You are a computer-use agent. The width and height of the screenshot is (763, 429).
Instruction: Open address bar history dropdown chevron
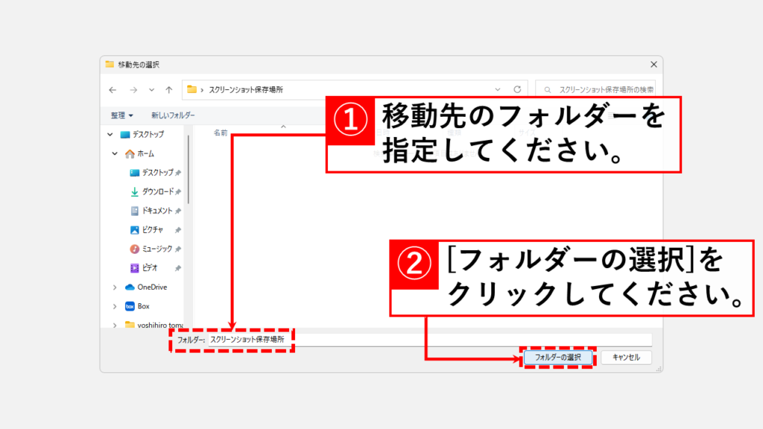tap(497, 89)
